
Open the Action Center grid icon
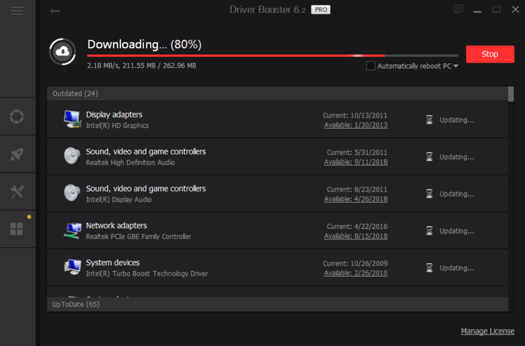[x=17, y=229]
